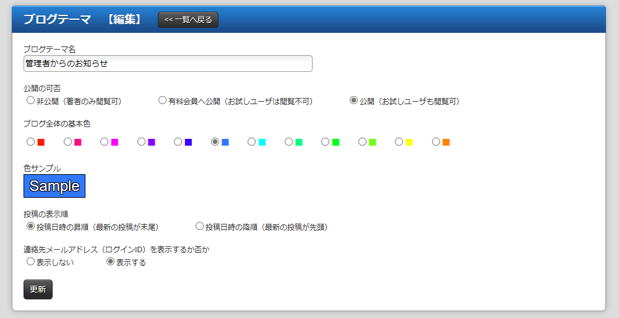Select 有料会員へ公開 radio option
The height and width of the screenshot is (318, 619).
[163, 100]
